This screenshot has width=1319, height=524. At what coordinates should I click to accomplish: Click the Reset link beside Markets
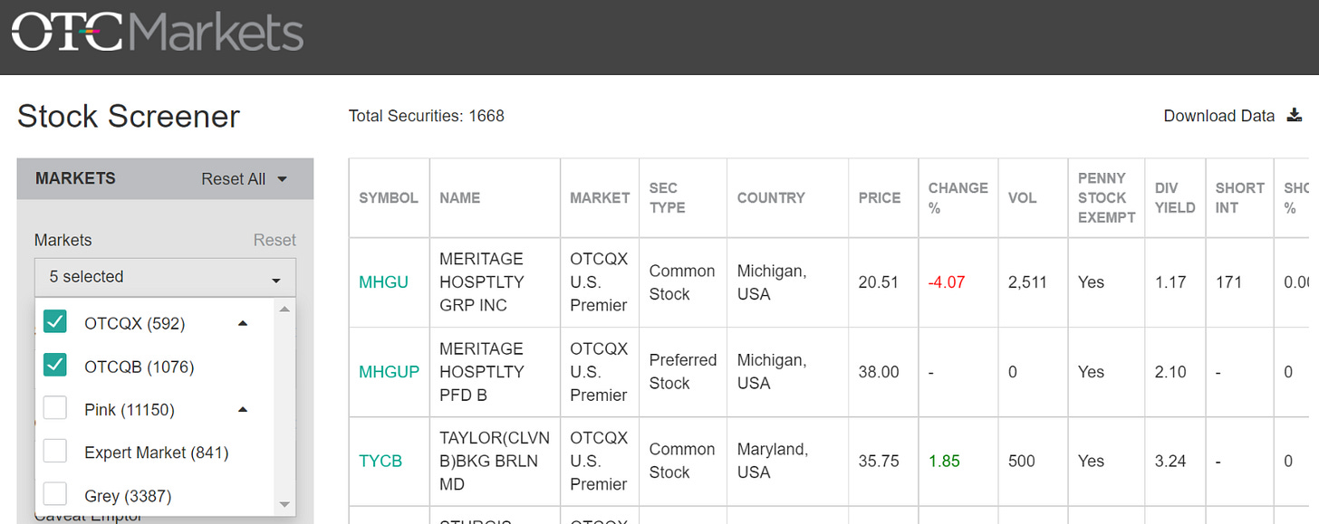click(x=274, y=241)
